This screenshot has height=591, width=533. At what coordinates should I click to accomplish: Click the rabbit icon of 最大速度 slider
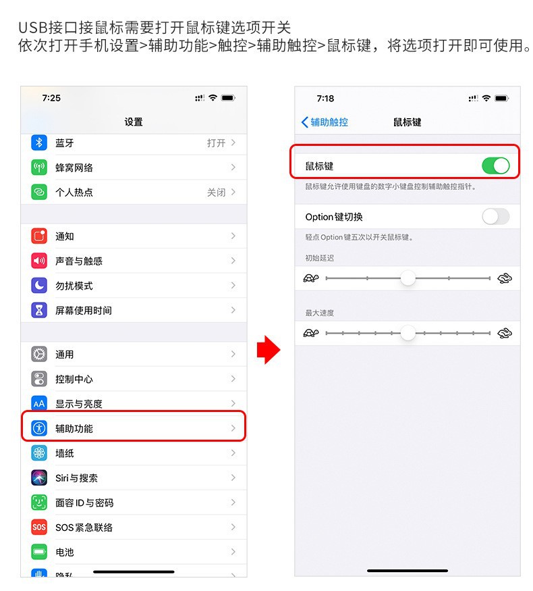coord(505,333)
